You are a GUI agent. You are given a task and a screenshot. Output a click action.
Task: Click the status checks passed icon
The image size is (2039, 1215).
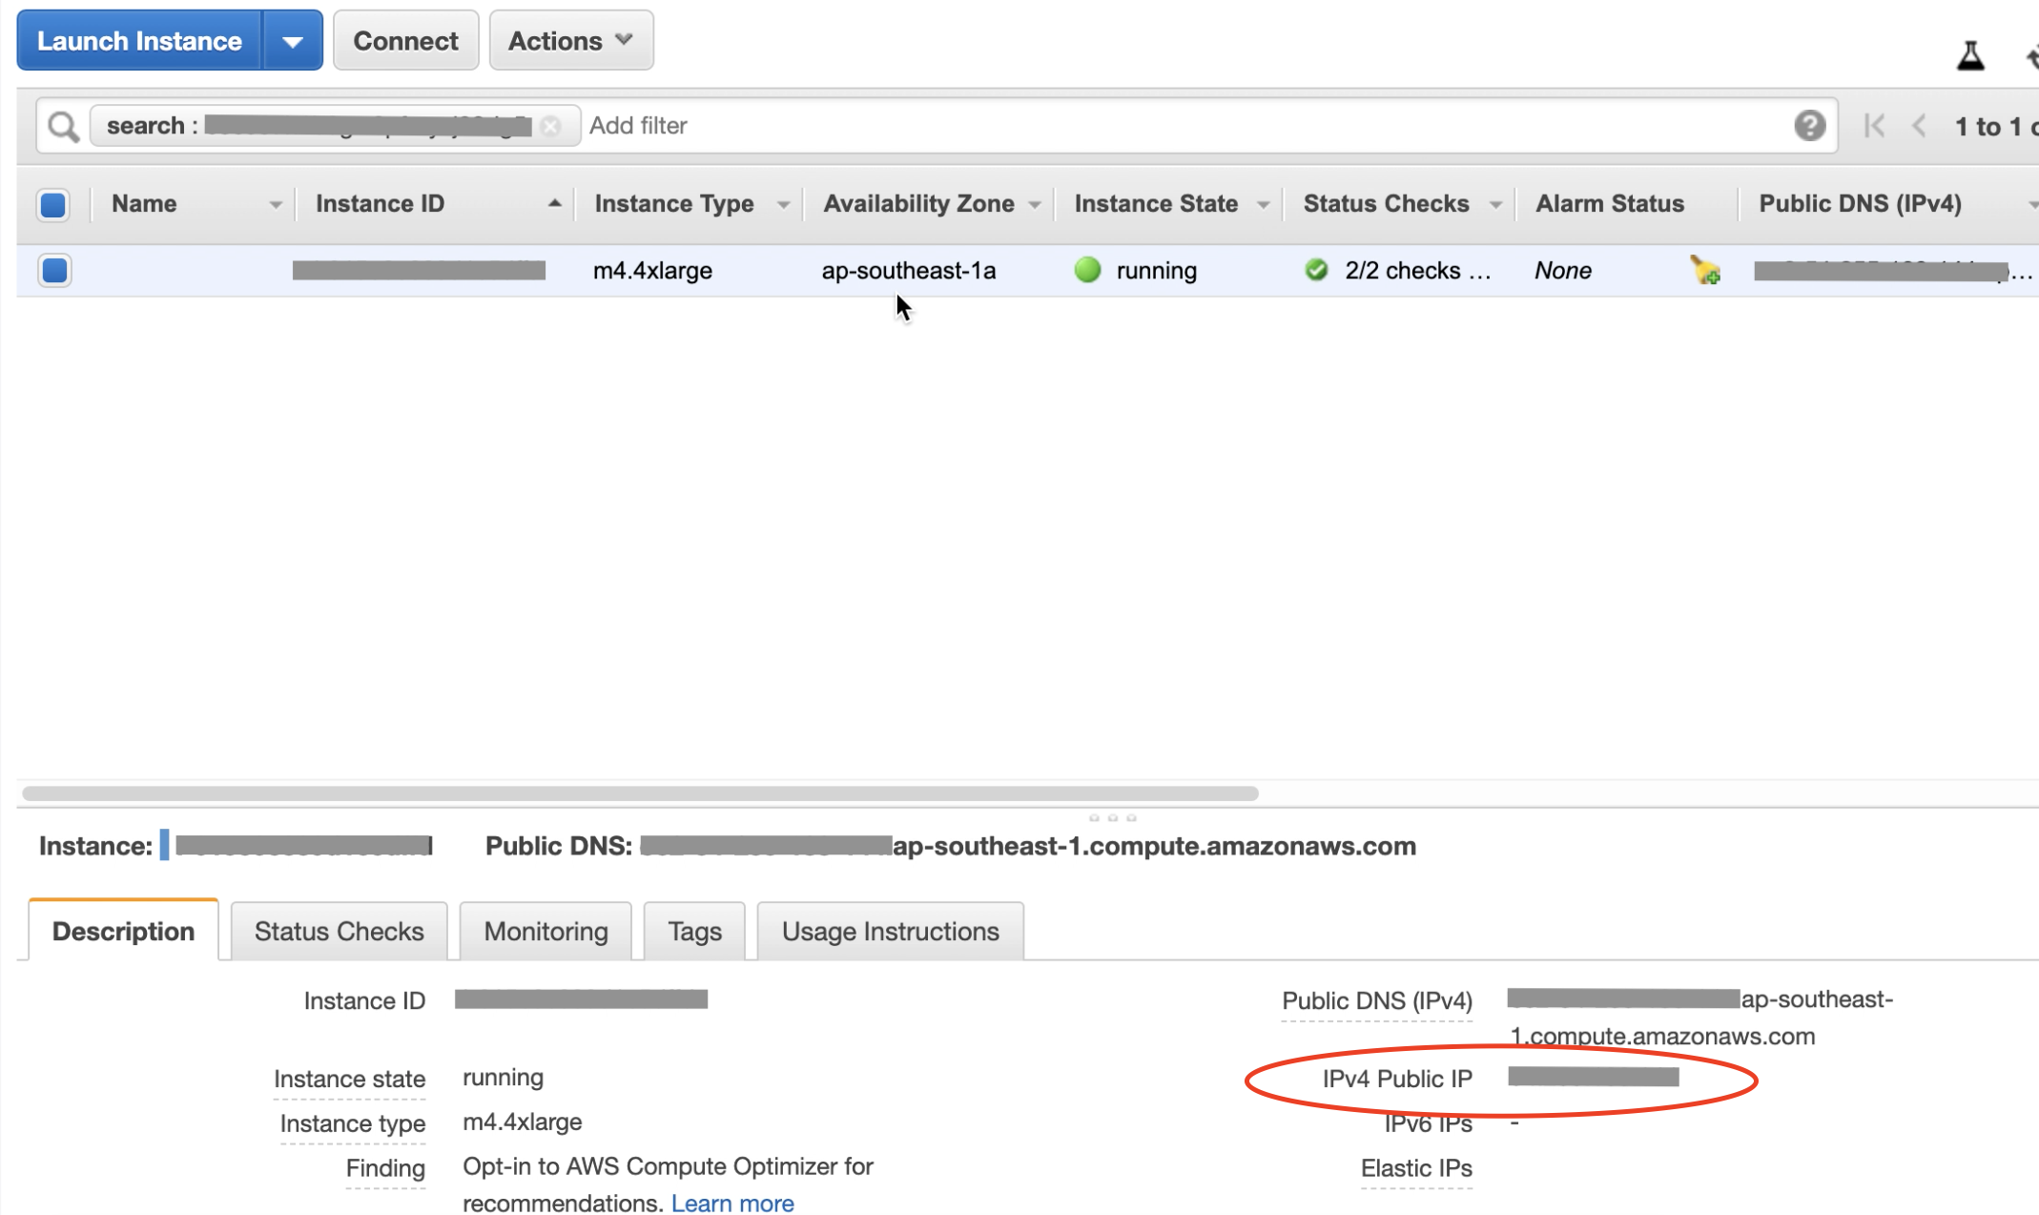pyautogui.click(x=1316, y=270)
